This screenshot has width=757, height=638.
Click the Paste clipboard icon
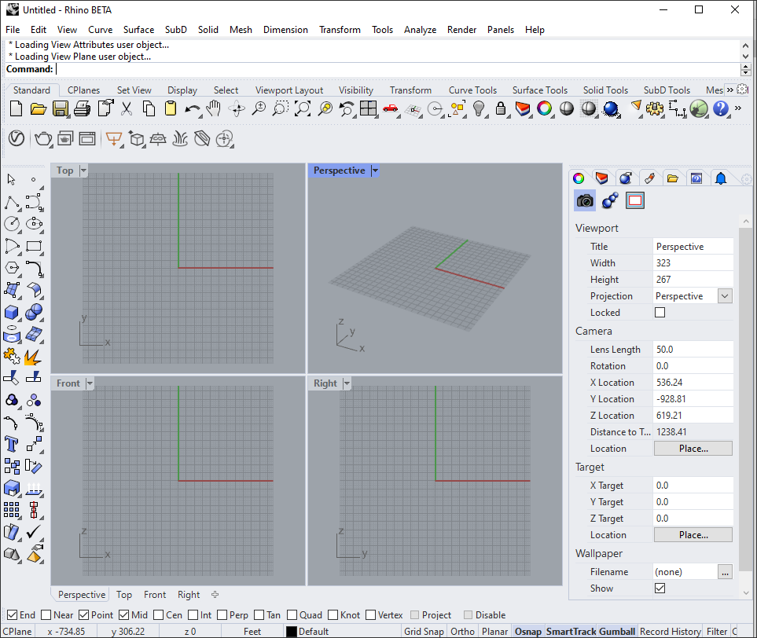171,108
